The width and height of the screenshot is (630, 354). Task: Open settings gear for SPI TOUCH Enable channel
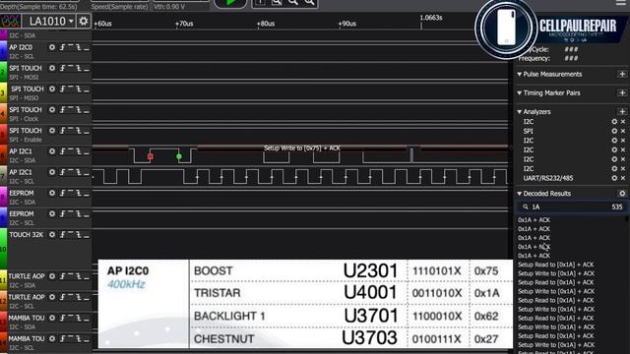tap(52, 131)
